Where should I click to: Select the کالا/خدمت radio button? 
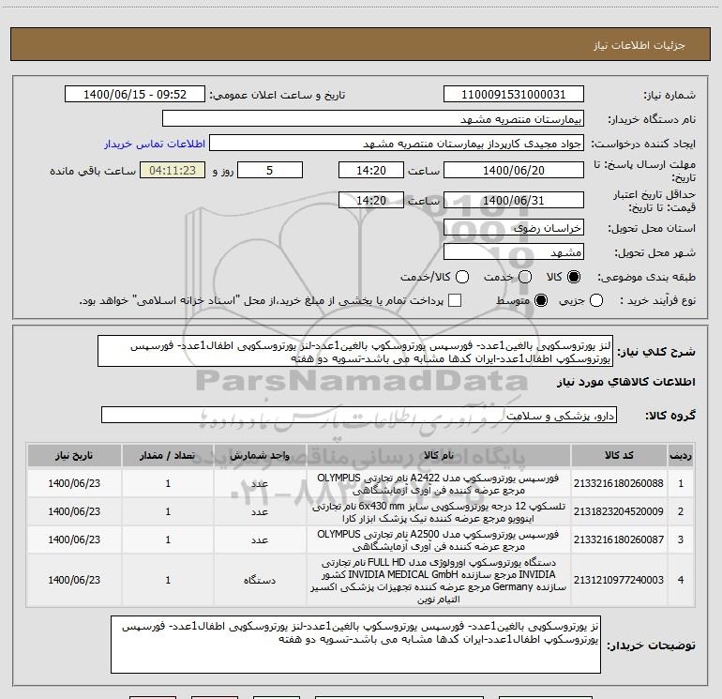[462, 277]
